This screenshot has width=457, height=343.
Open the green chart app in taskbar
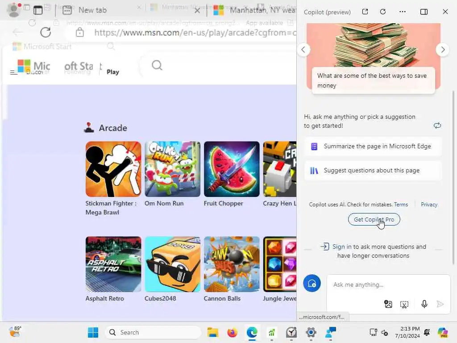272,332
